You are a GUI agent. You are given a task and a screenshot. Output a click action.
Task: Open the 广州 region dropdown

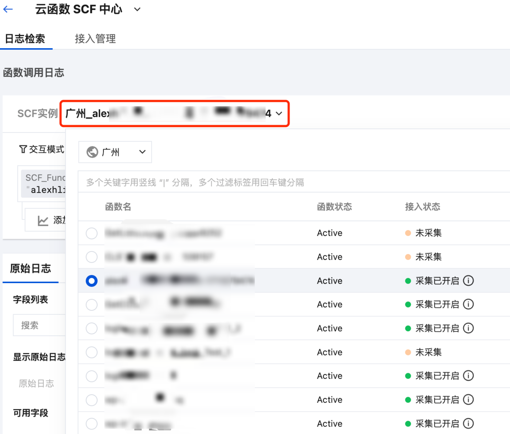(115, 152)
